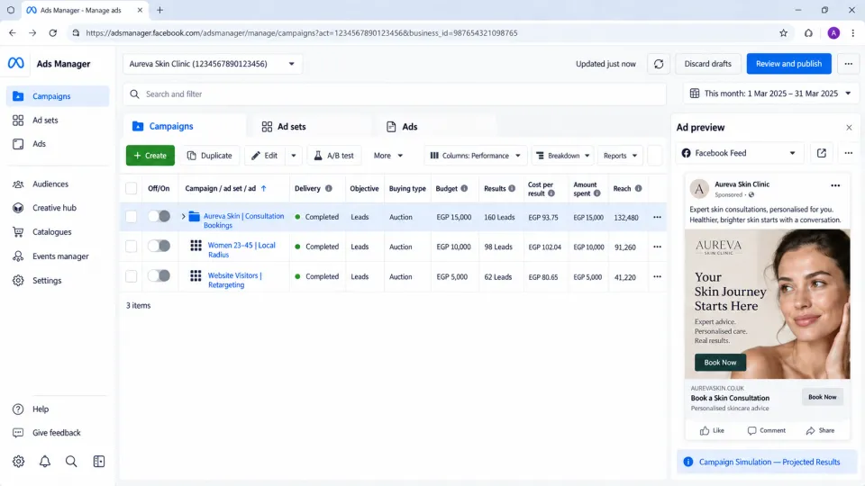Open ad preview in new window icon
865x486 pixels.
(x=822, y=153)
